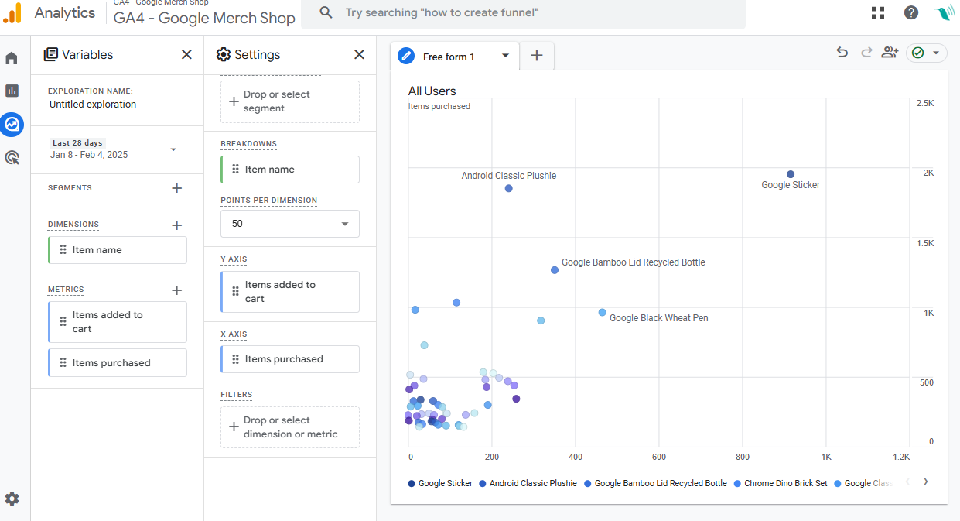The image size is (960, 521).
Task: Select Items purchased metric in Variables
Action: tap(118, 363)
